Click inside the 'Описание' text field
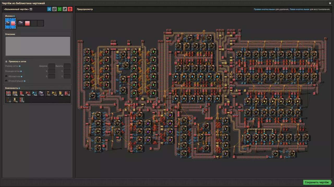This screenshot has height=187, width=334. 38,46
